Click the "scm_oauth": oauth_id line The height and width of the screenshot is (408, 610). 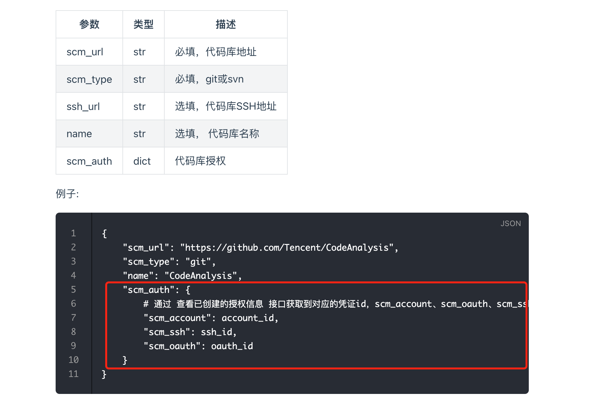click(x=198, y=346)
